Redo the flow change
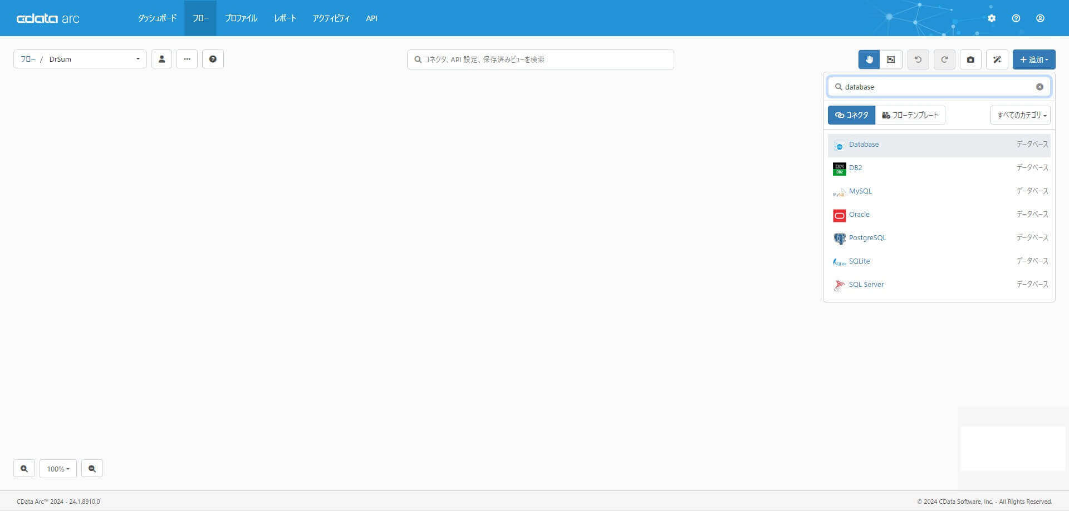 pos(944,59)
